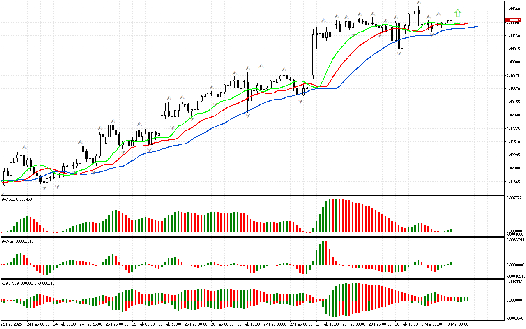Image resolution: width=526 pixels, height=329 pixels.
Task: Click the 24 Feb 16:00 time label
Action: 91,324
